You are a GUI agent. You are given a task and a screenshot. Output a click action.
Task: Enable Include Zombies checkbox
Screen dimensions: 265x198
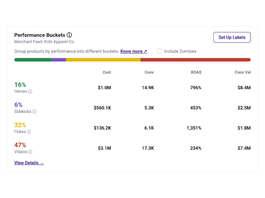click(159, 51)
